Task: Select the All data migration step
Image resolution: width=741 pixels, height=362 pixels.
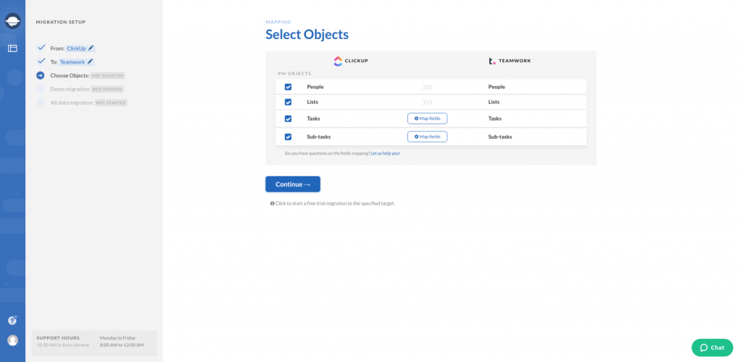Action: (x=72, y=103)
